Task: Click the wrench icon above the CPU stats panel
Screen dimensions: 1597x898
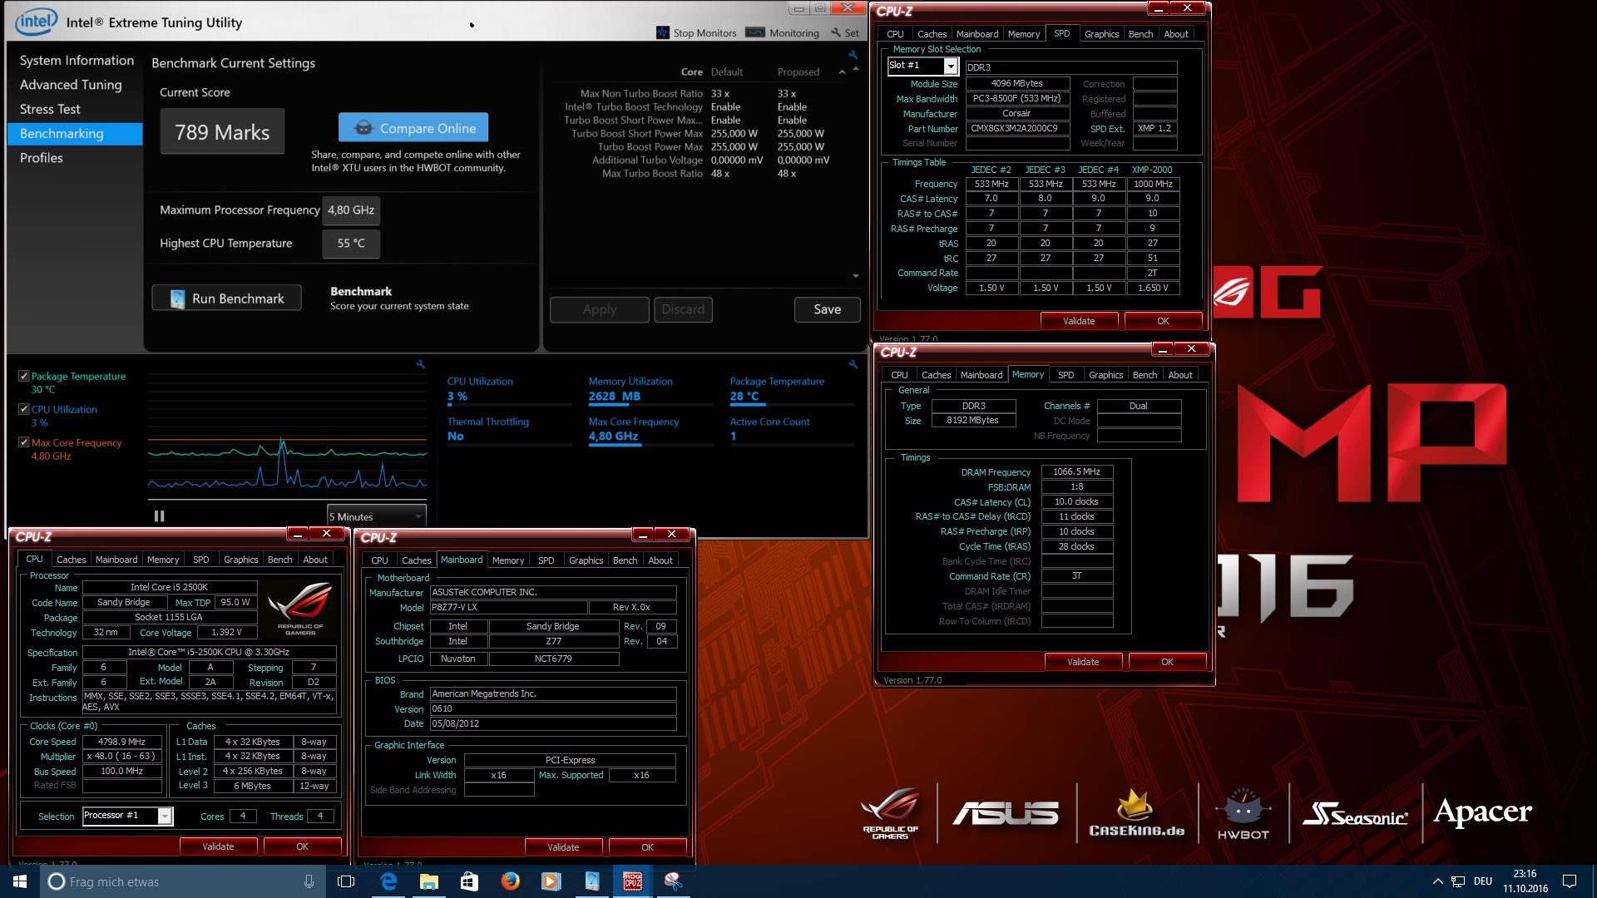Action: click(x=853, y=364)
